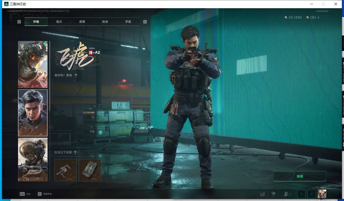Click the 包含以下涂装 label
The width and height of the screenshot is (344, 201).
[63, 153]
